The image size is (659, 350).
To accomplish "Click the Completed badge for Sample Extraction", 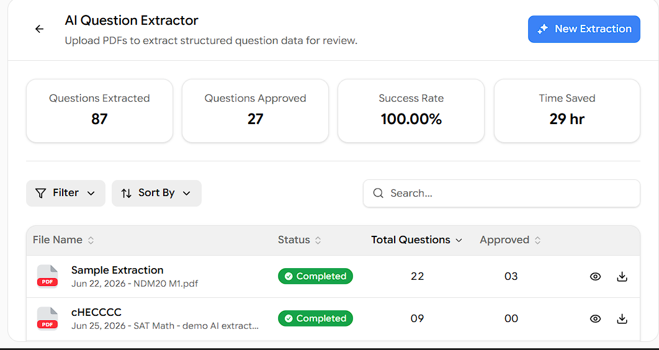I will [315, 276].
